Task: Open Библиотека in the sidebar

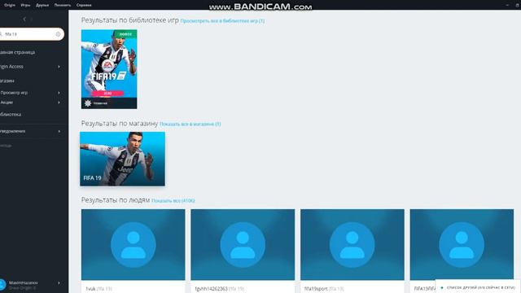Action: click(x=11, y=114)
